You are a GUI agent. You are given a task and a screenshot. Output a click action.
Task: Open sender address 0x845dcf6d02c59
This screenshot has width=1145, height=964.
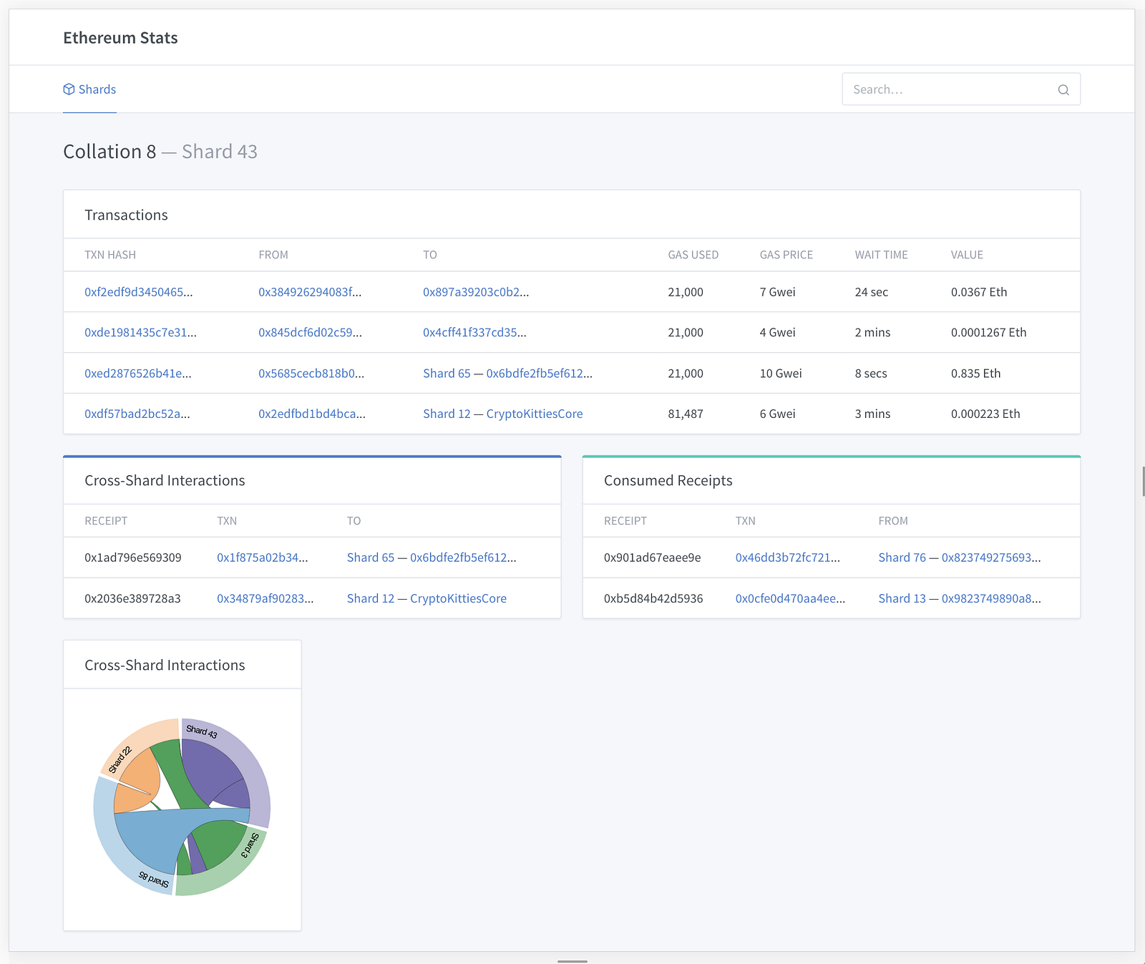311,333
